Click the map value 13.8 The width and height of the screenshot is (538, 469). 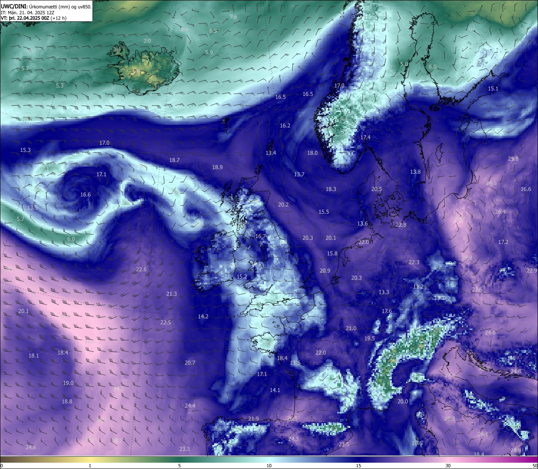415,172
